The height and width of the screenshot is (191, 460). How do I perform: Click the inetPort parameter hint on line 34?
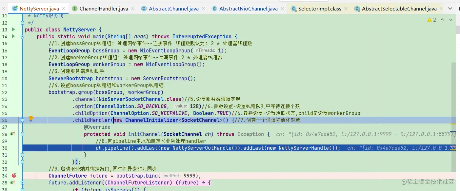(x=172, y=176)
